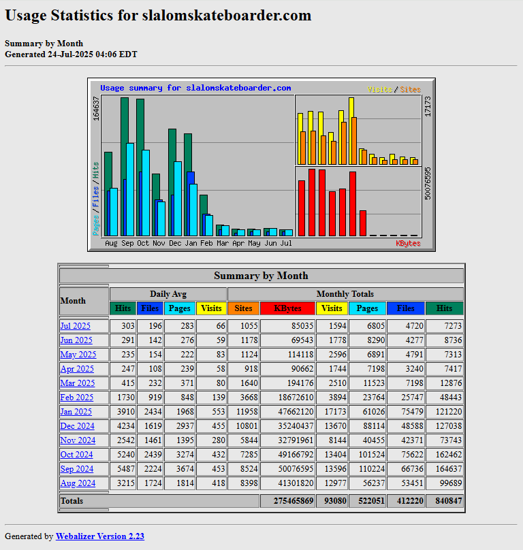Click the Sites legend label in chart
Screen dimensions: 523x550
tap(410, 89)
